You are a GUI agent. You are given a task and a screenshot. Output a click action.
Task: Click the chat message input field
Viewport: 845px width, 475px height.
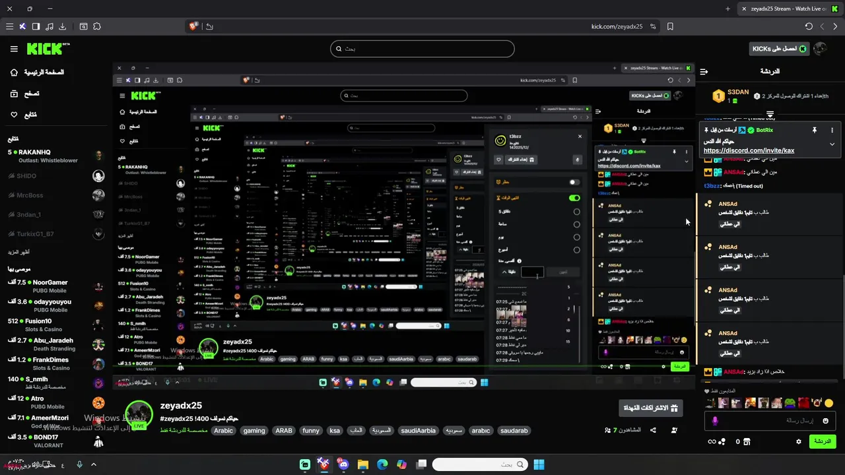coord(771,421)
